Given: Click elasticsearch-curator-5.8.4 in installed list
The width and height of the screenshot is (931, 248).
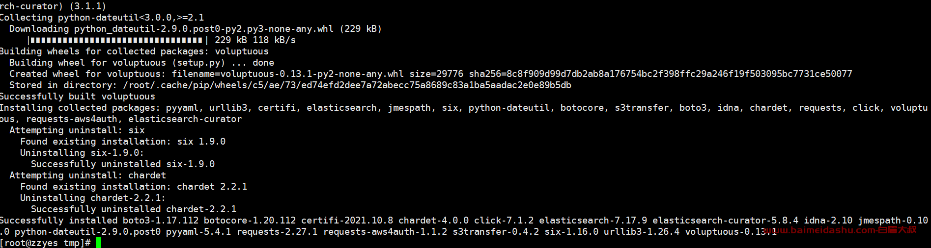Looking at the screenshot, I should (x=725, y=221).
